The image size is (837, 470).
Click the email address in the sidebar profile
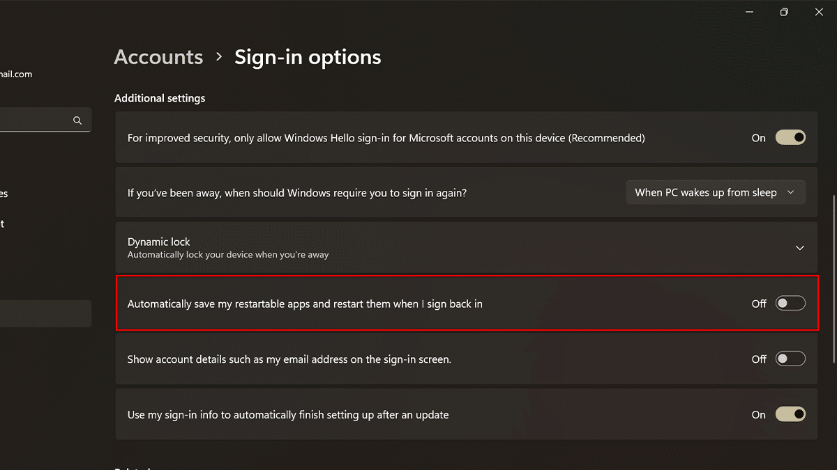point(16,75)
